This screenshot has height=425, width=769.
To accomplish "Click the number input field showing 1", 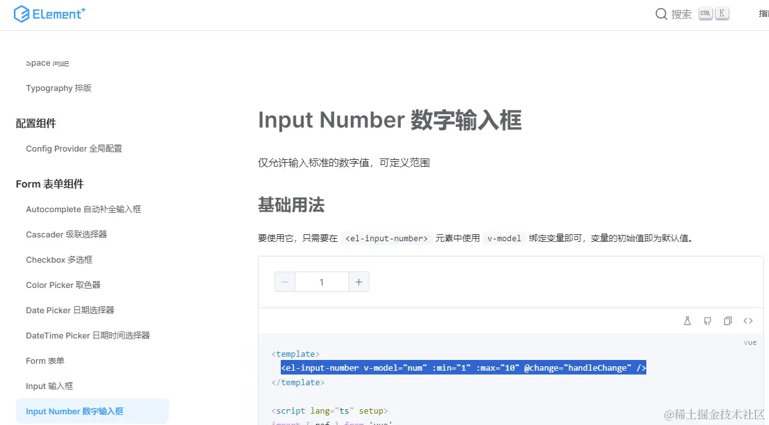I will (x=322, y=282).
